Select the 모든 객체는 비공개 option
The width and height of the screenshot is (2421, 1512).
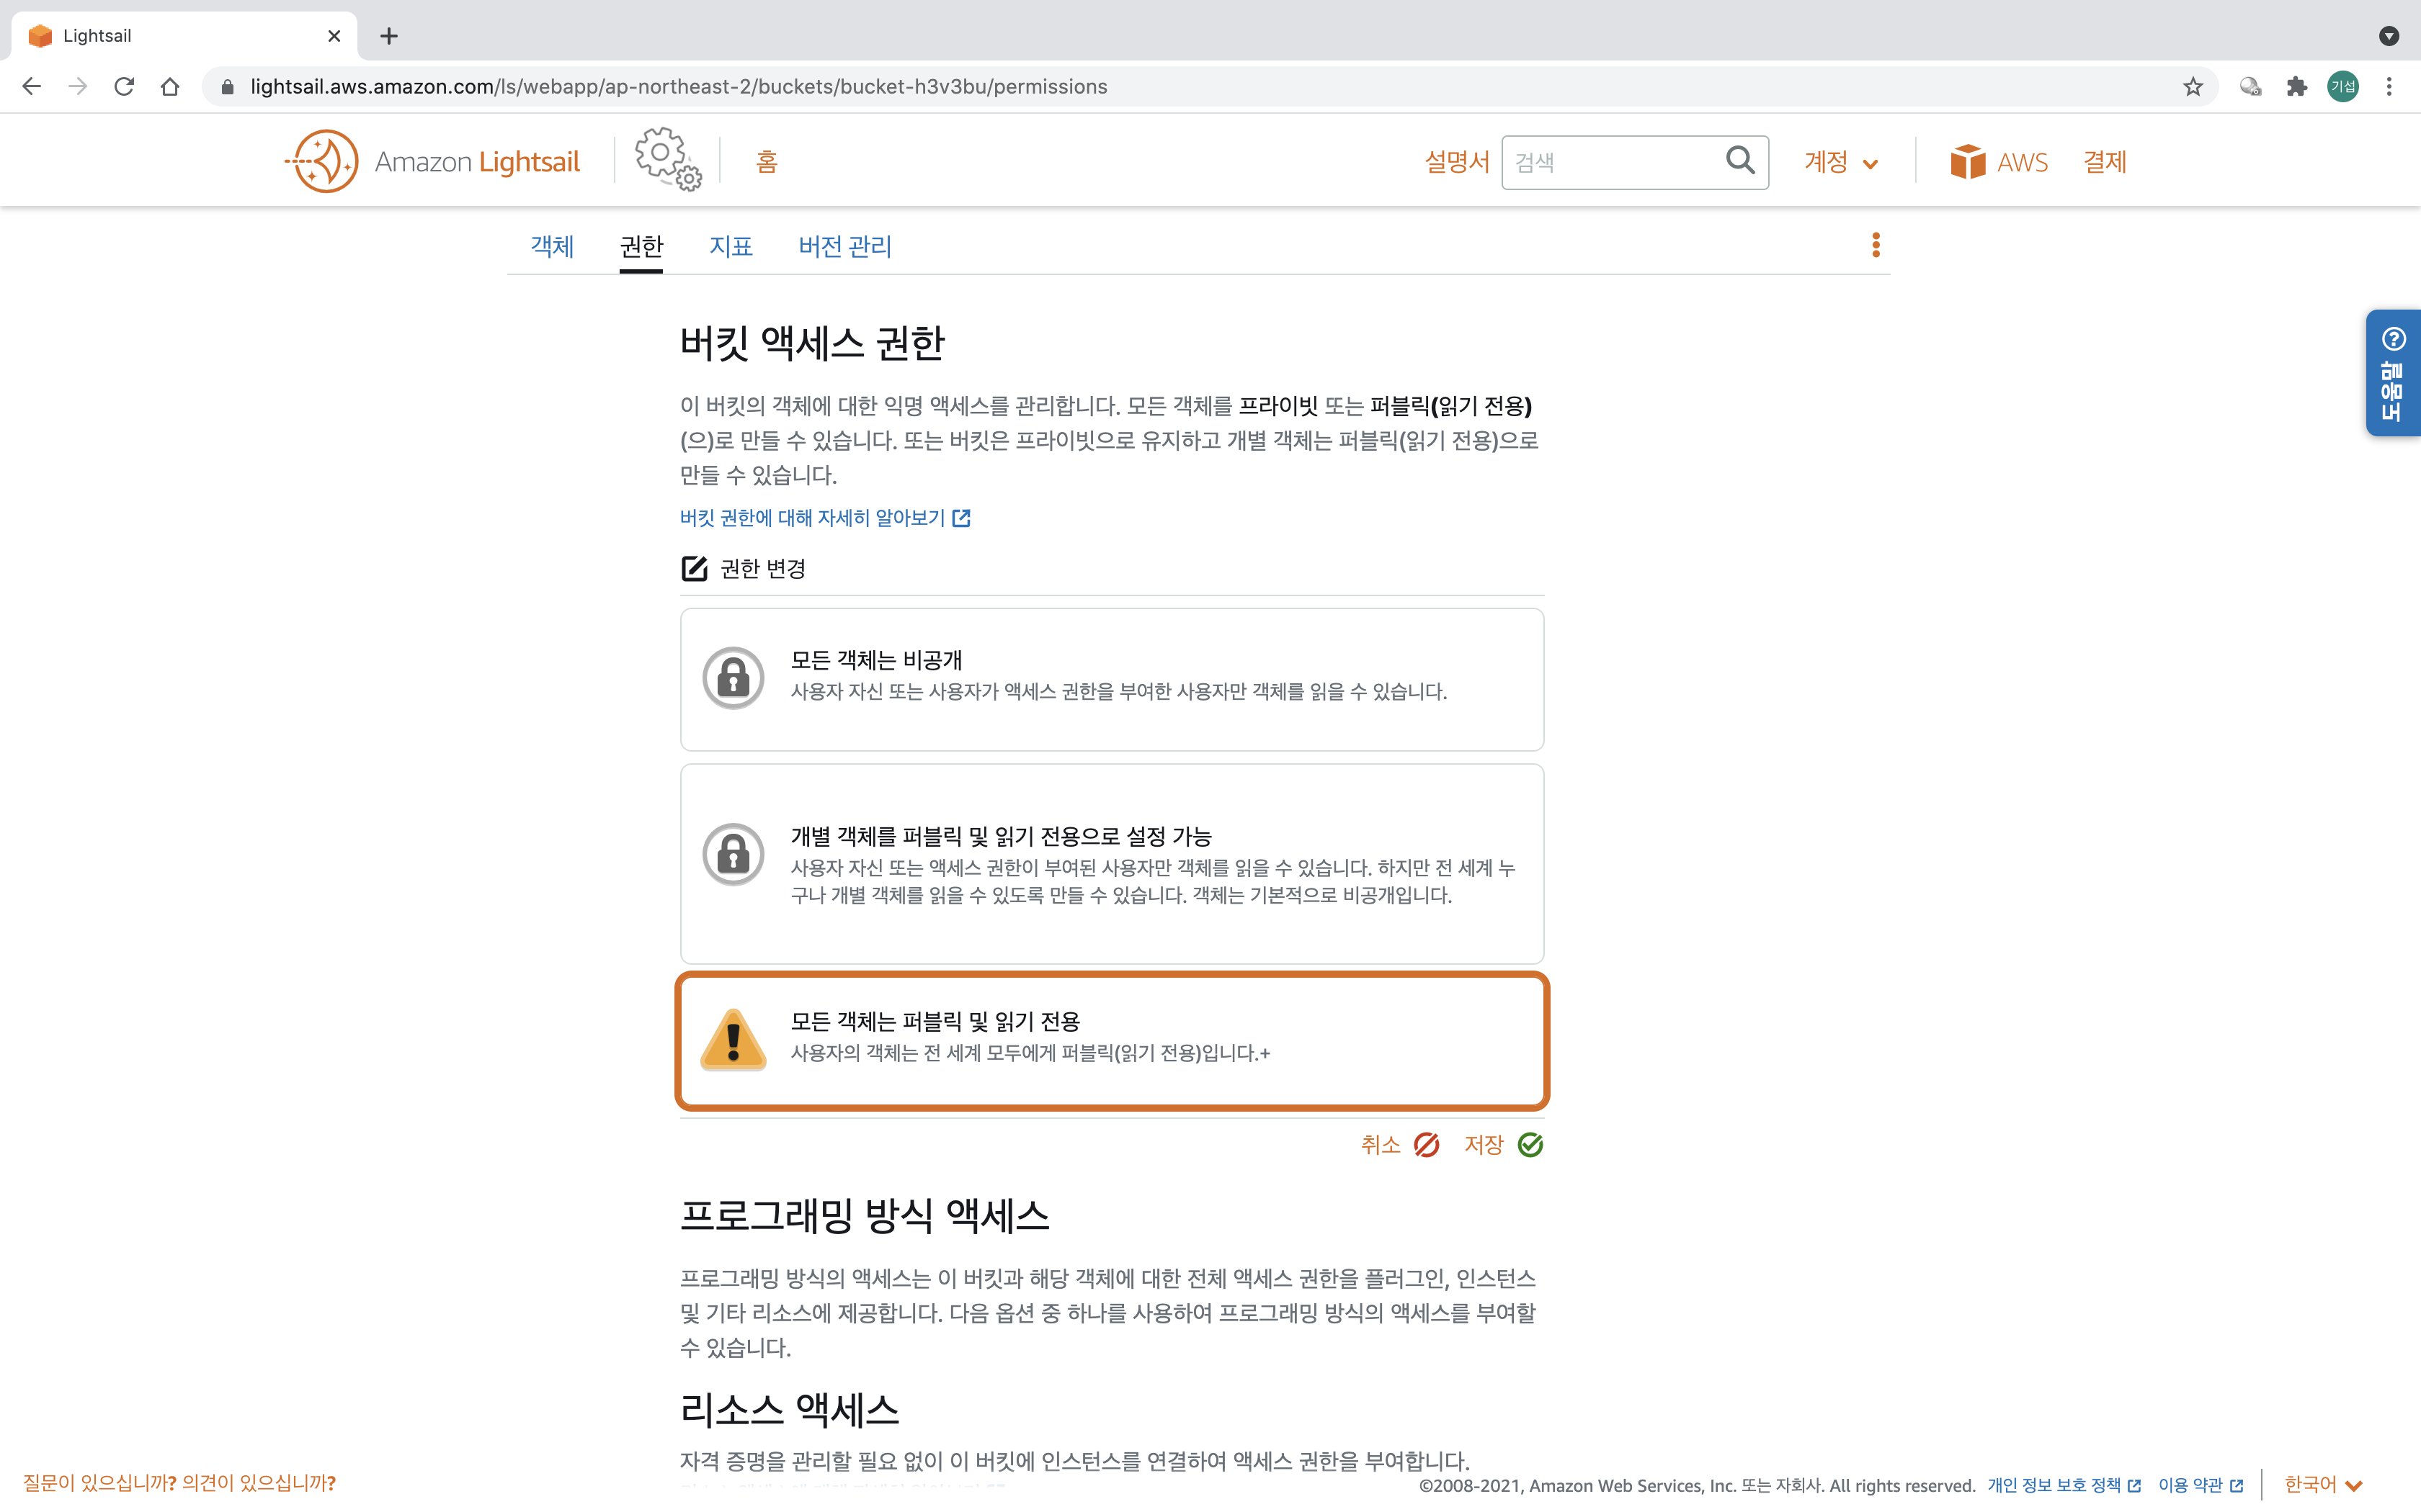pyautogui.click(x=1112, y=679)
